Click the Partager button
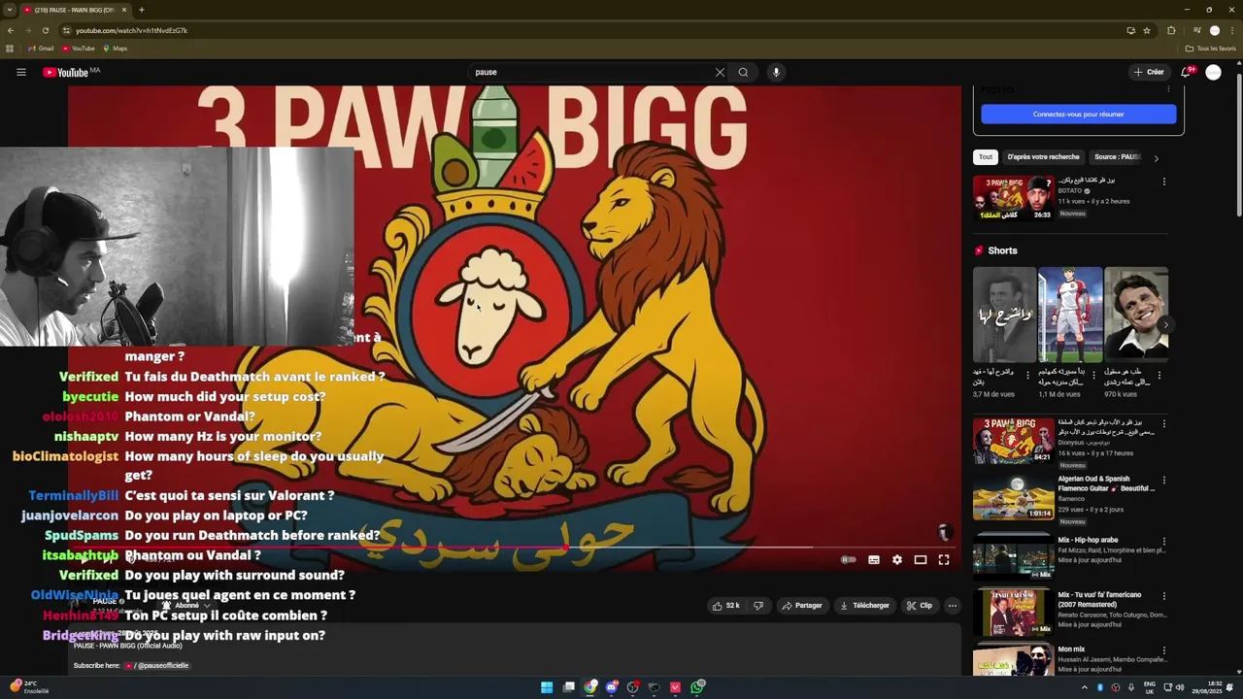 [x=802, y=606]
